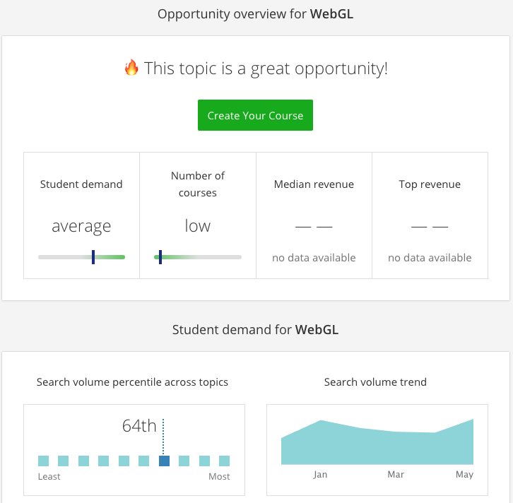The image size is (513, 503).
Task: Click the Number of courses slider marker
Action: tap(160, 256)
